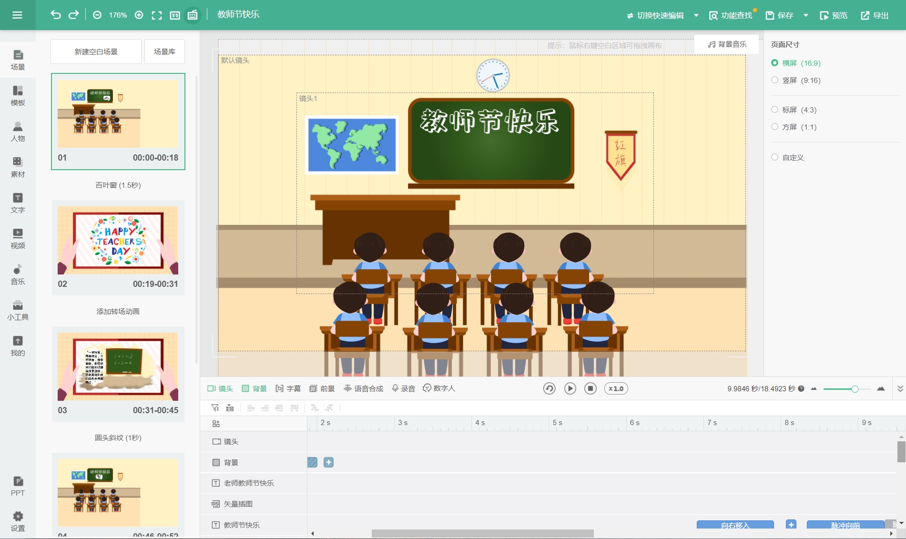The image size is (906, 539).
Task: Stop playback
Action: tap(590, 388)
